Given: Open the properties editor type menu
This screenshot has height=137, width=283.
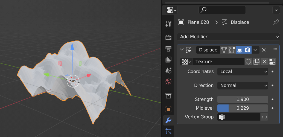Looking at the screenshot, I should [171, 10].
